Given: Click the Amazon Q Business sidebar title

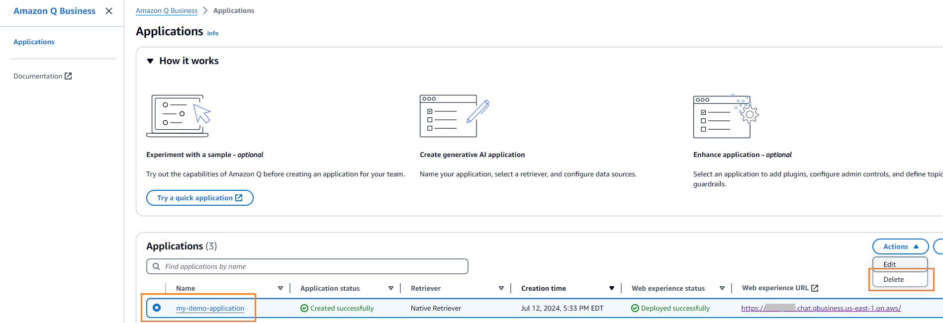Looking at the screenshot, I should 54,11.
